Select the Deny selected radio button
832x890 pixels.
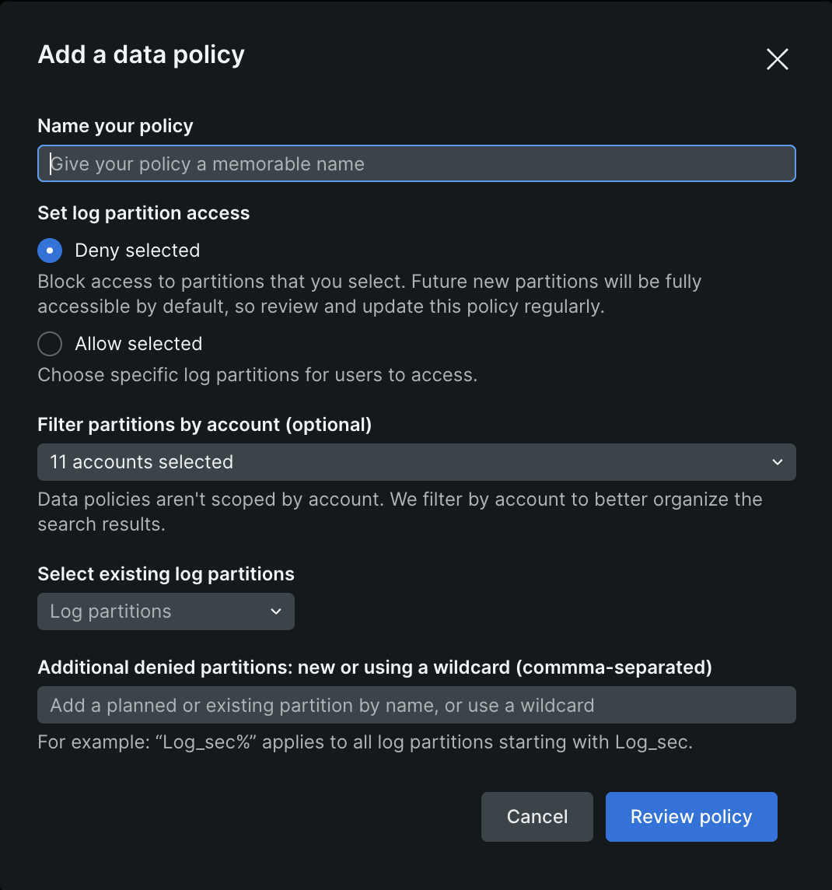[x=49, y=251]
